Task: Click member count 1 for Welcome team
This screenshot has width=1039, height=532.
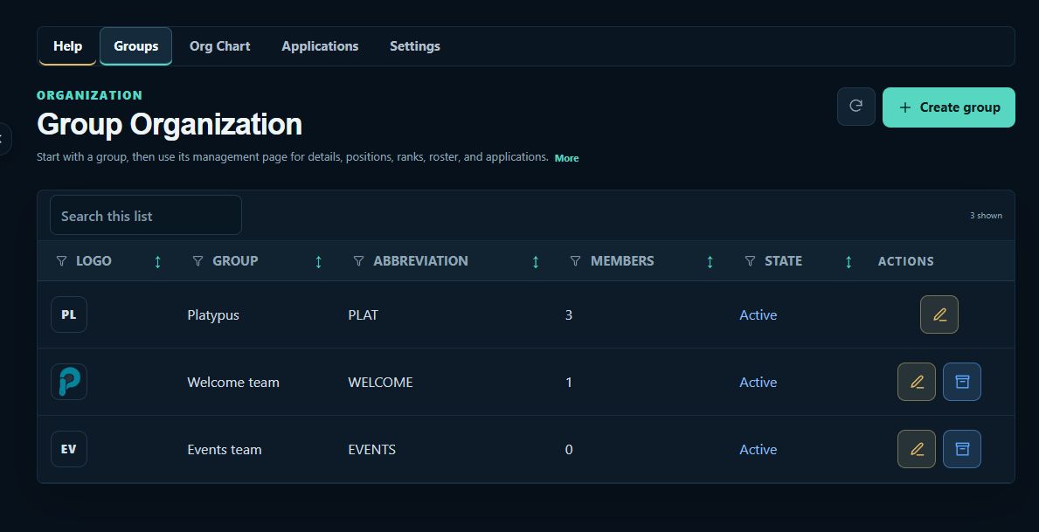Action: [569, 382]
